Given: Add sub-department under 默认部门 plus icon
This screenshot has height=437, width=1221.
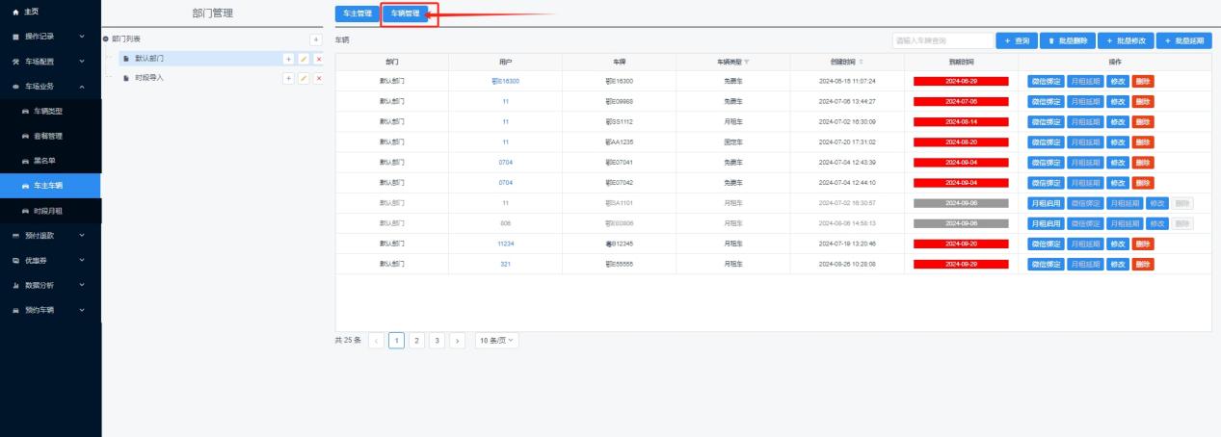Looking at the screenshot, I should pyautogui.click(x=287, y=59).
